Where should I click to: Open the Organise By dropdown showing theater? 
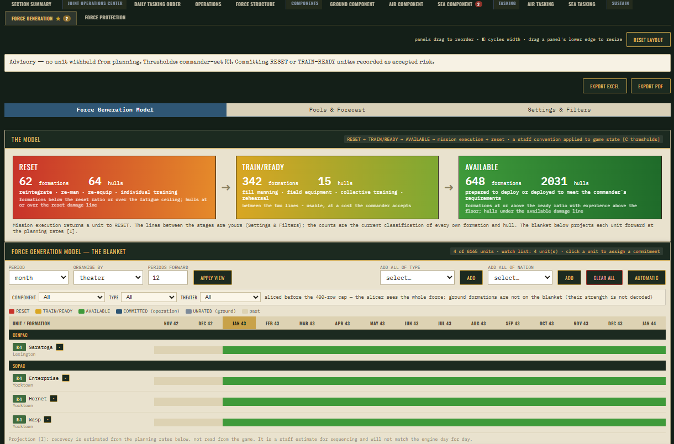click(108, 277)
